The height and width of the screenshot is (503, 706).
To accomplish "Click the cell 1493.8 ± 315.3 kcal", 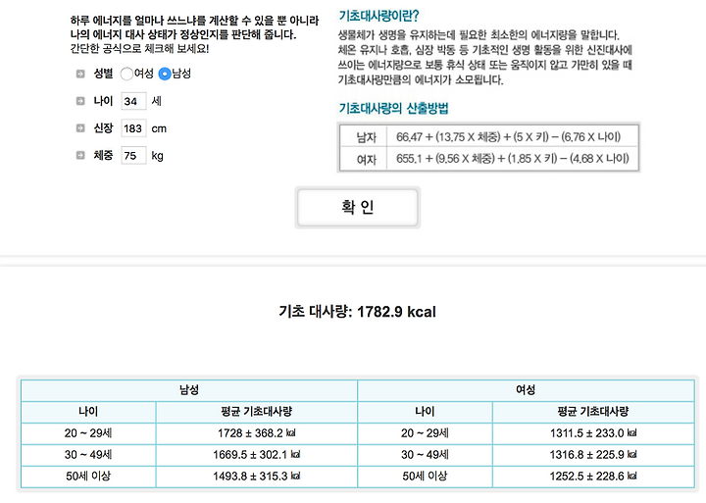I will (x=257, y=477).
